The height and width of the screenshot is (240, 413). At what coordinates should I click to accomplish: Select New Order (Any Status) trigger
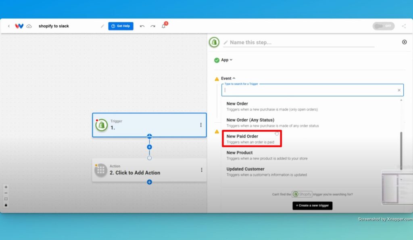pos(273,122)
